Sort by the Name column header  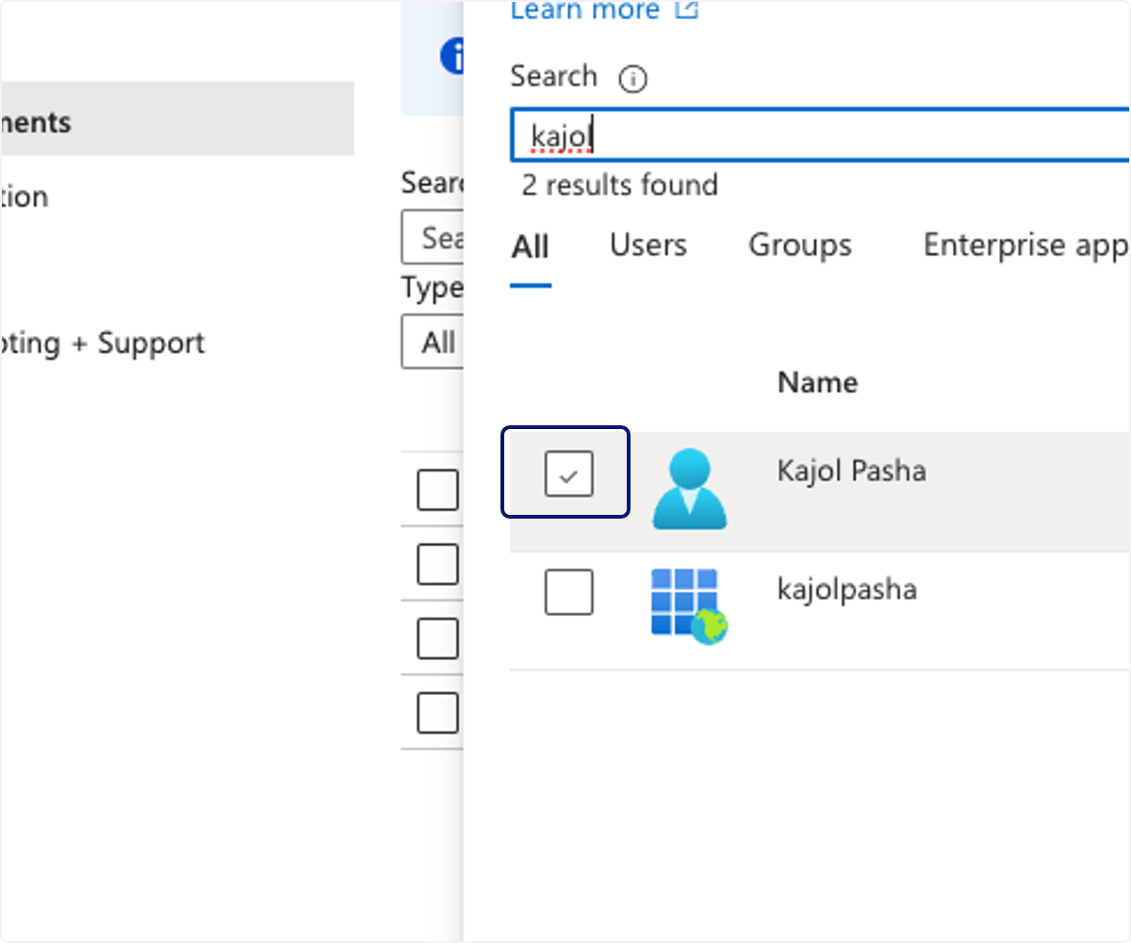pos(817,382)
